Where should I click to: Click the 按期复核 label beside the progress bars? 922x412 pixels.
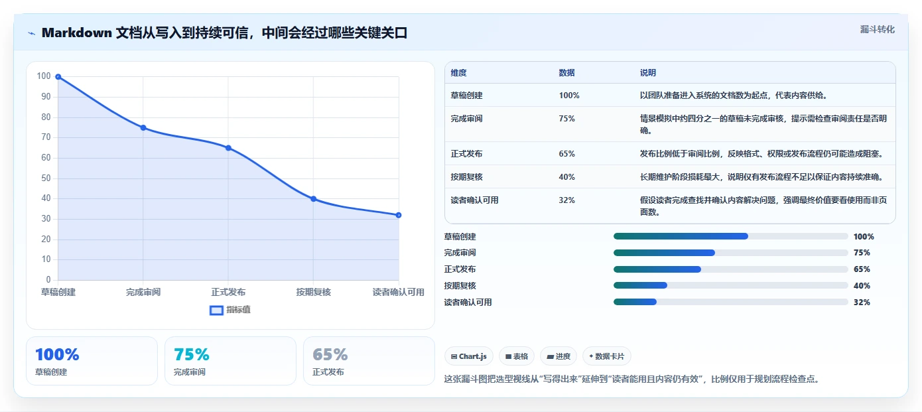(460, 286)
